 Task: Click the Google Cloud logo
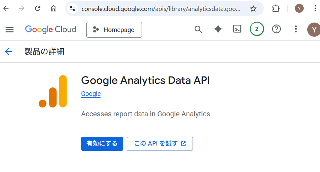pyautogui.click(x=51, y=30)
